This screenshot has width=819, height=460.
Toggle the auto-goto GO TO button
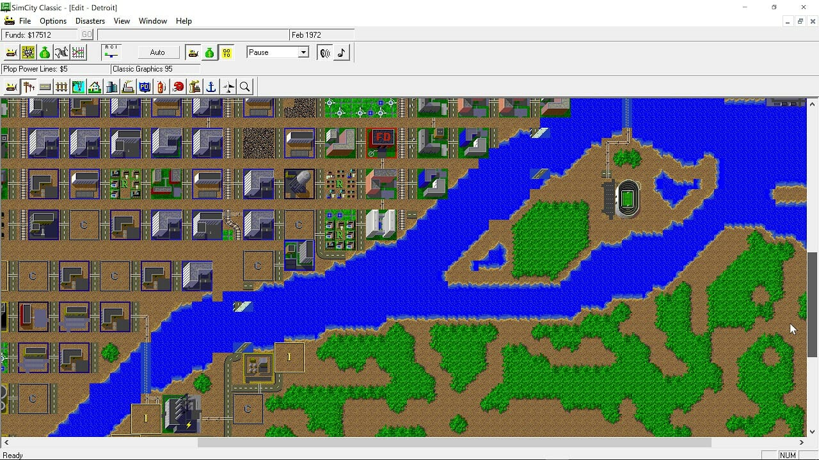click(227, 52)
